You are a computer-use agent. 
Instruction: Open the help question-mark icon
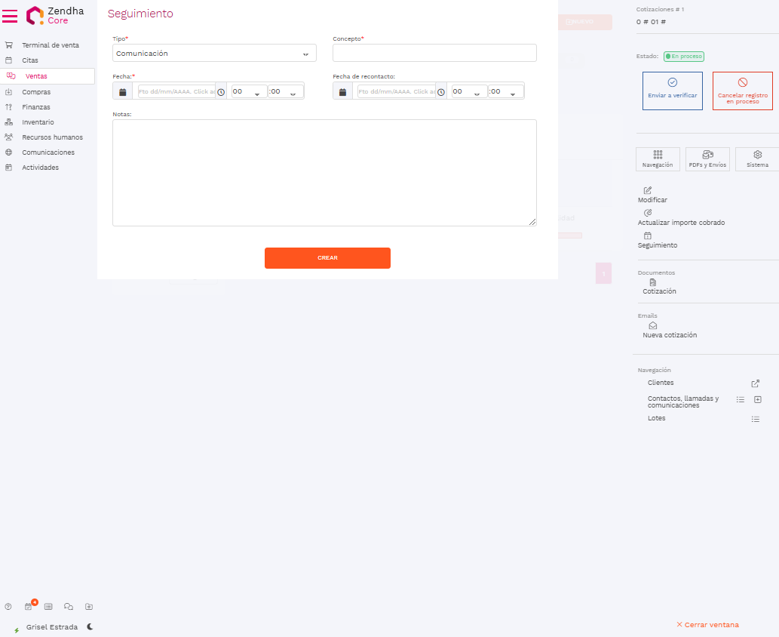click(x=8, y=606)
